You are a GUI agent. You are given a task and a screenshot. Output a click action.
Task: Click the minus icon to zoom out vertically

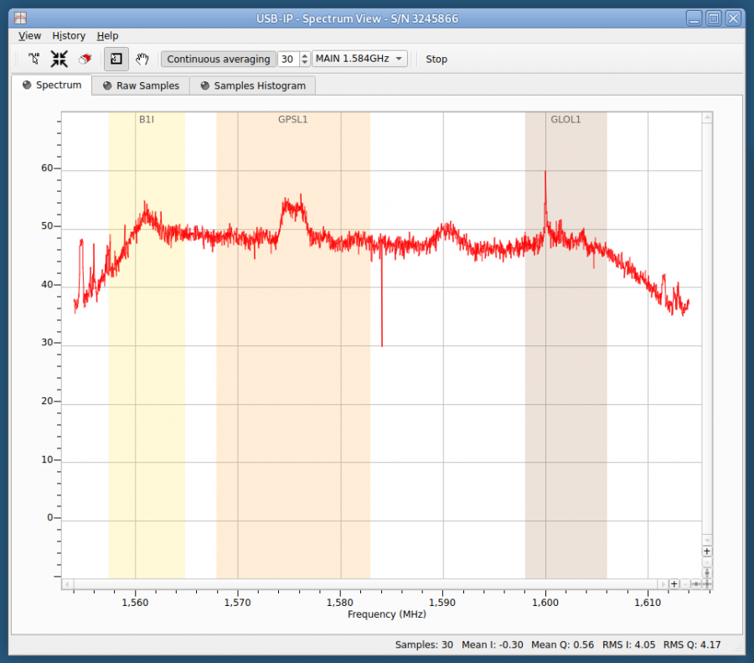point(706,562)
